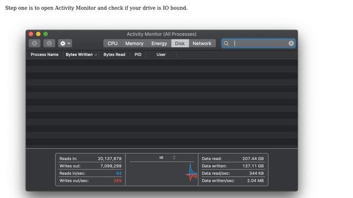The image size is (353, 198).
Task: Click the Reads in/sec value 84
Action: pos(119,173)
